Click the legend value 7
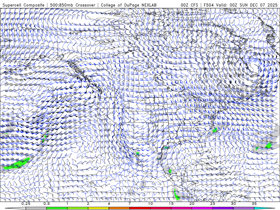This screenshot has width=280, height=210. click(129, 204)
